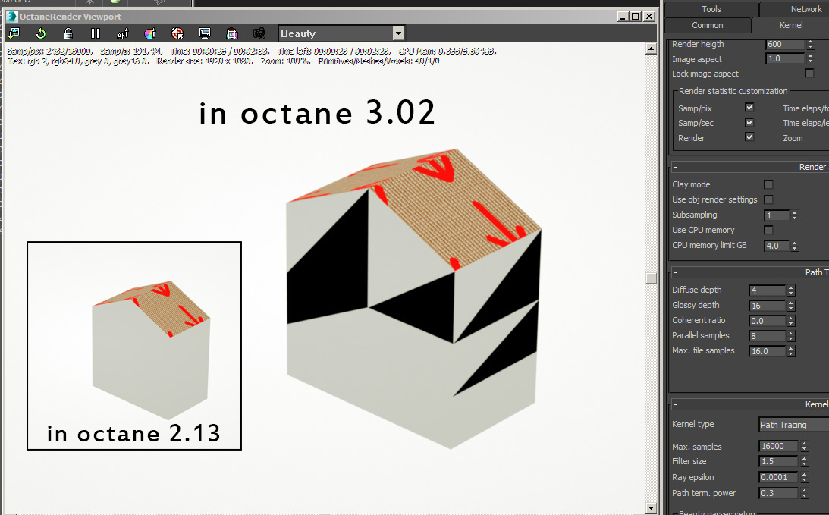This screenshot has height=515, width=829.
Task: Click the Path term. power field
Action: click(x=779, y=493)
